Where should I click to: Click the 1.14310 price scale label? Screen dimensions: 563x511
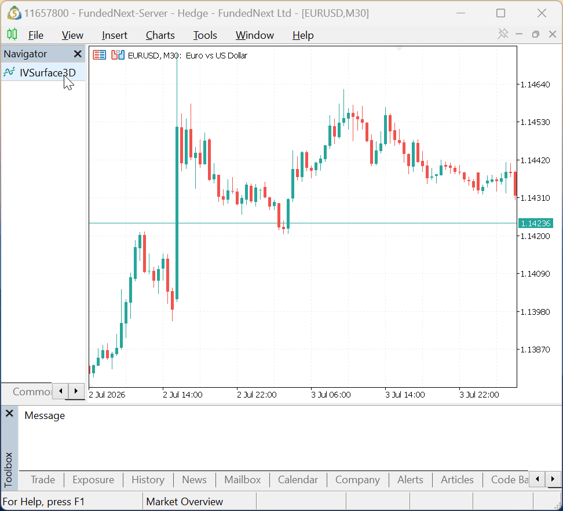point(535,198)
